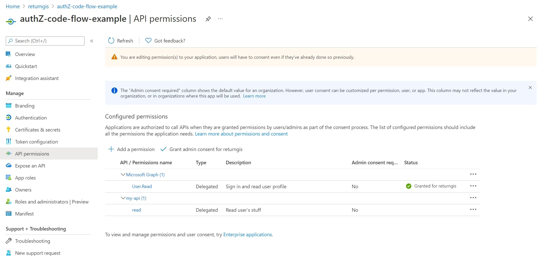Collapse the my-api permissions group

pos(123,198)
